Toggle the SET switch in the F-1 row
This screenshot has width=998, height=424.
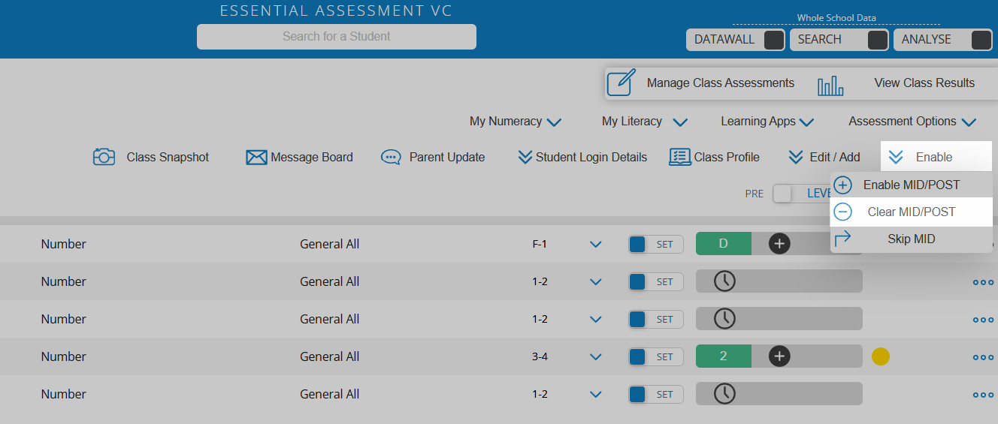click(x=656, y=244)
